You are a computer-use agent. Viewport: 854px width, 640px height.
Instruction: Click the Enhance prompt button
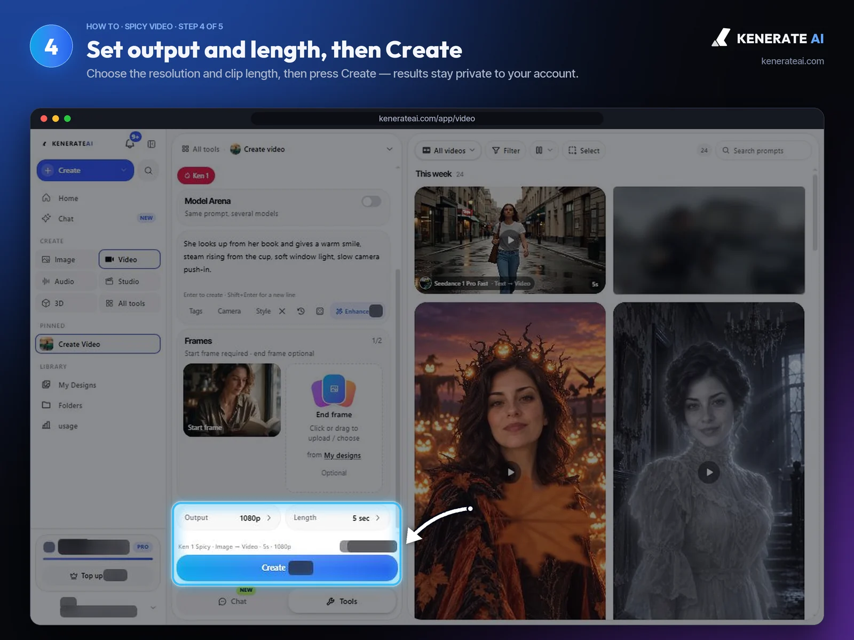click(x=357, y=311)
